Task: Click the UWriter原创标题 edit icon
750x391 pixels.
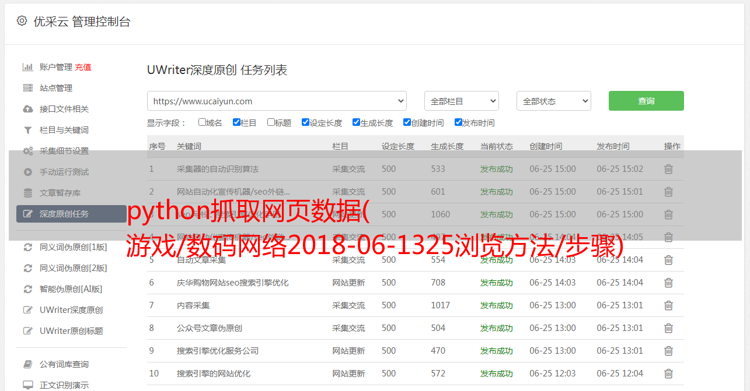Action: (x=27, y=331)
